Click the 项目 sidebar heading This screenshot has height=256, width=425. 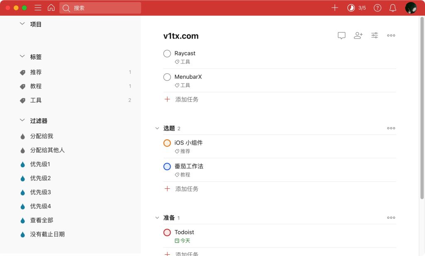point(36,24)
